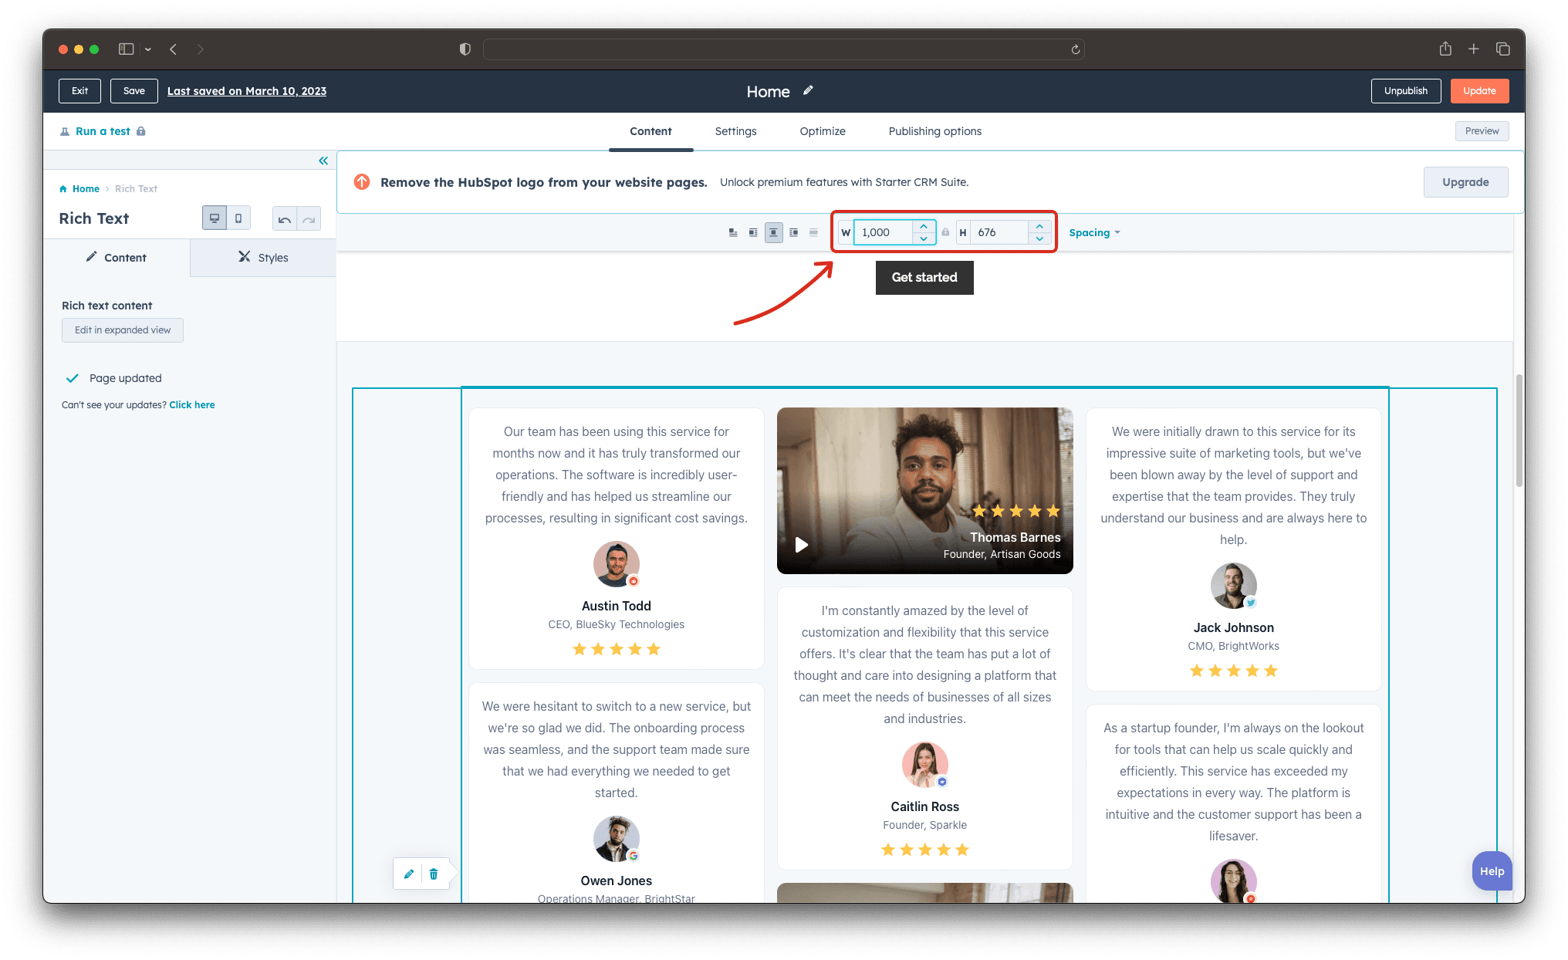1568x960 pixels.
Task: Click the Home breadcrumb link
Action: tap(86, 188)
